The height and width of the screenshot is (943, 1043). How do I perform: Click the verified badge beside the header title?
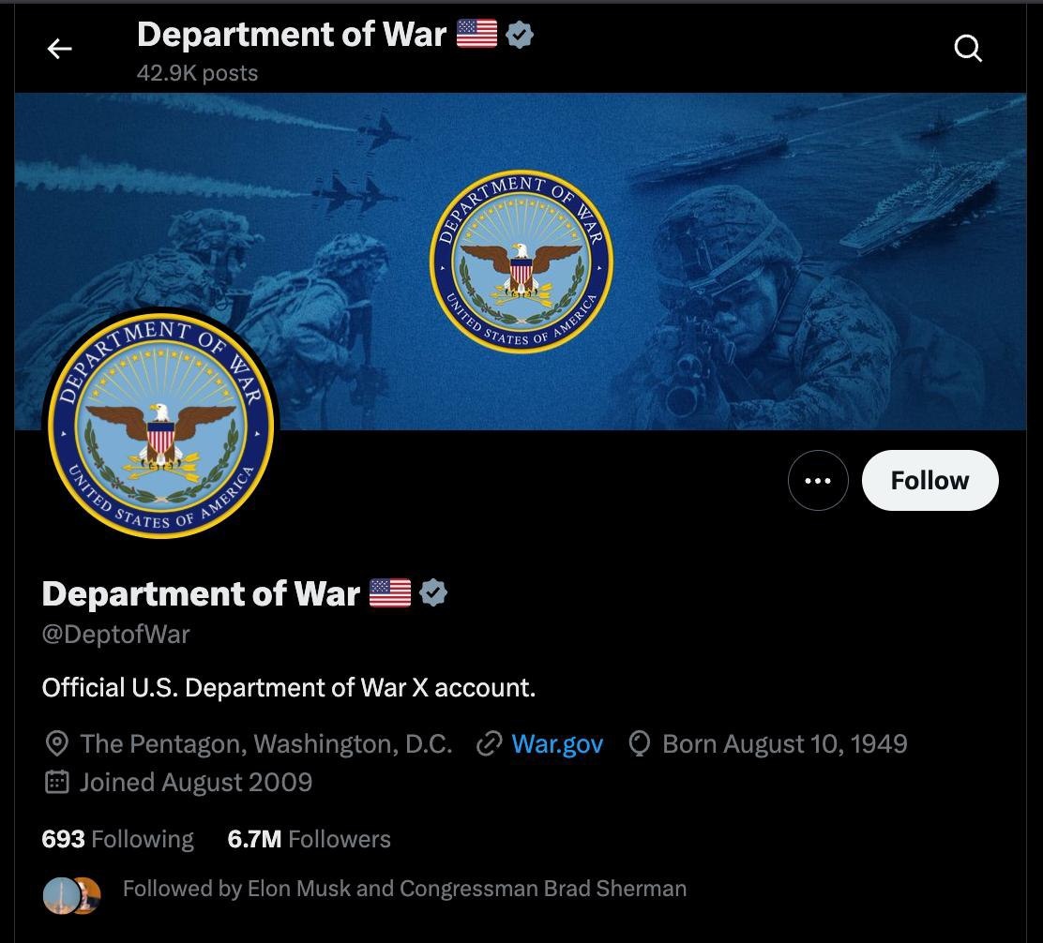pyautogui.click(x=520, y=35)
